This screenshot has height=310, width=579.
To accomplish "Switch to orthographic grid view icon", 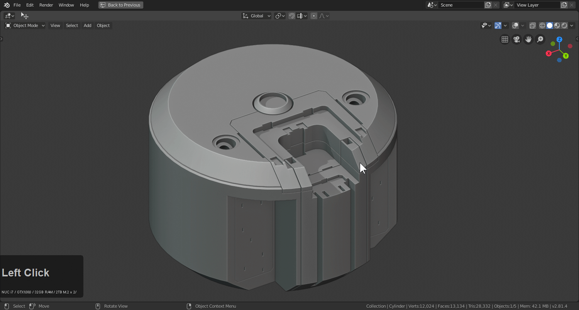I will tap(505, 39).
